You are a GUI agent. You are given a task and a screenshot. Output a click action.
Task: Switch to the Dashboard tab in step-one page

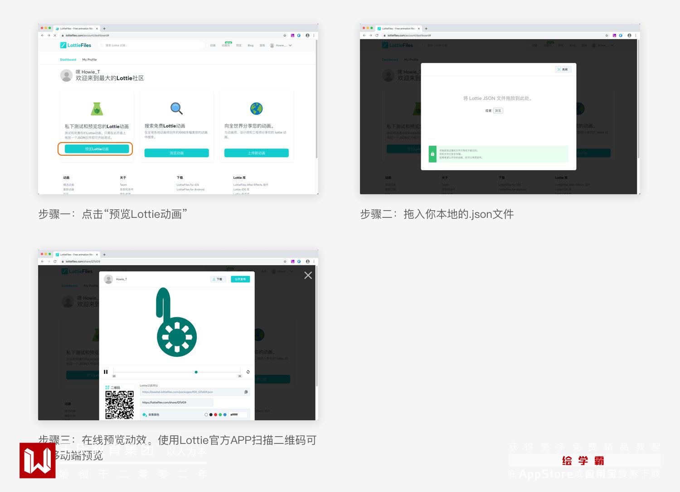coord(68,59)
